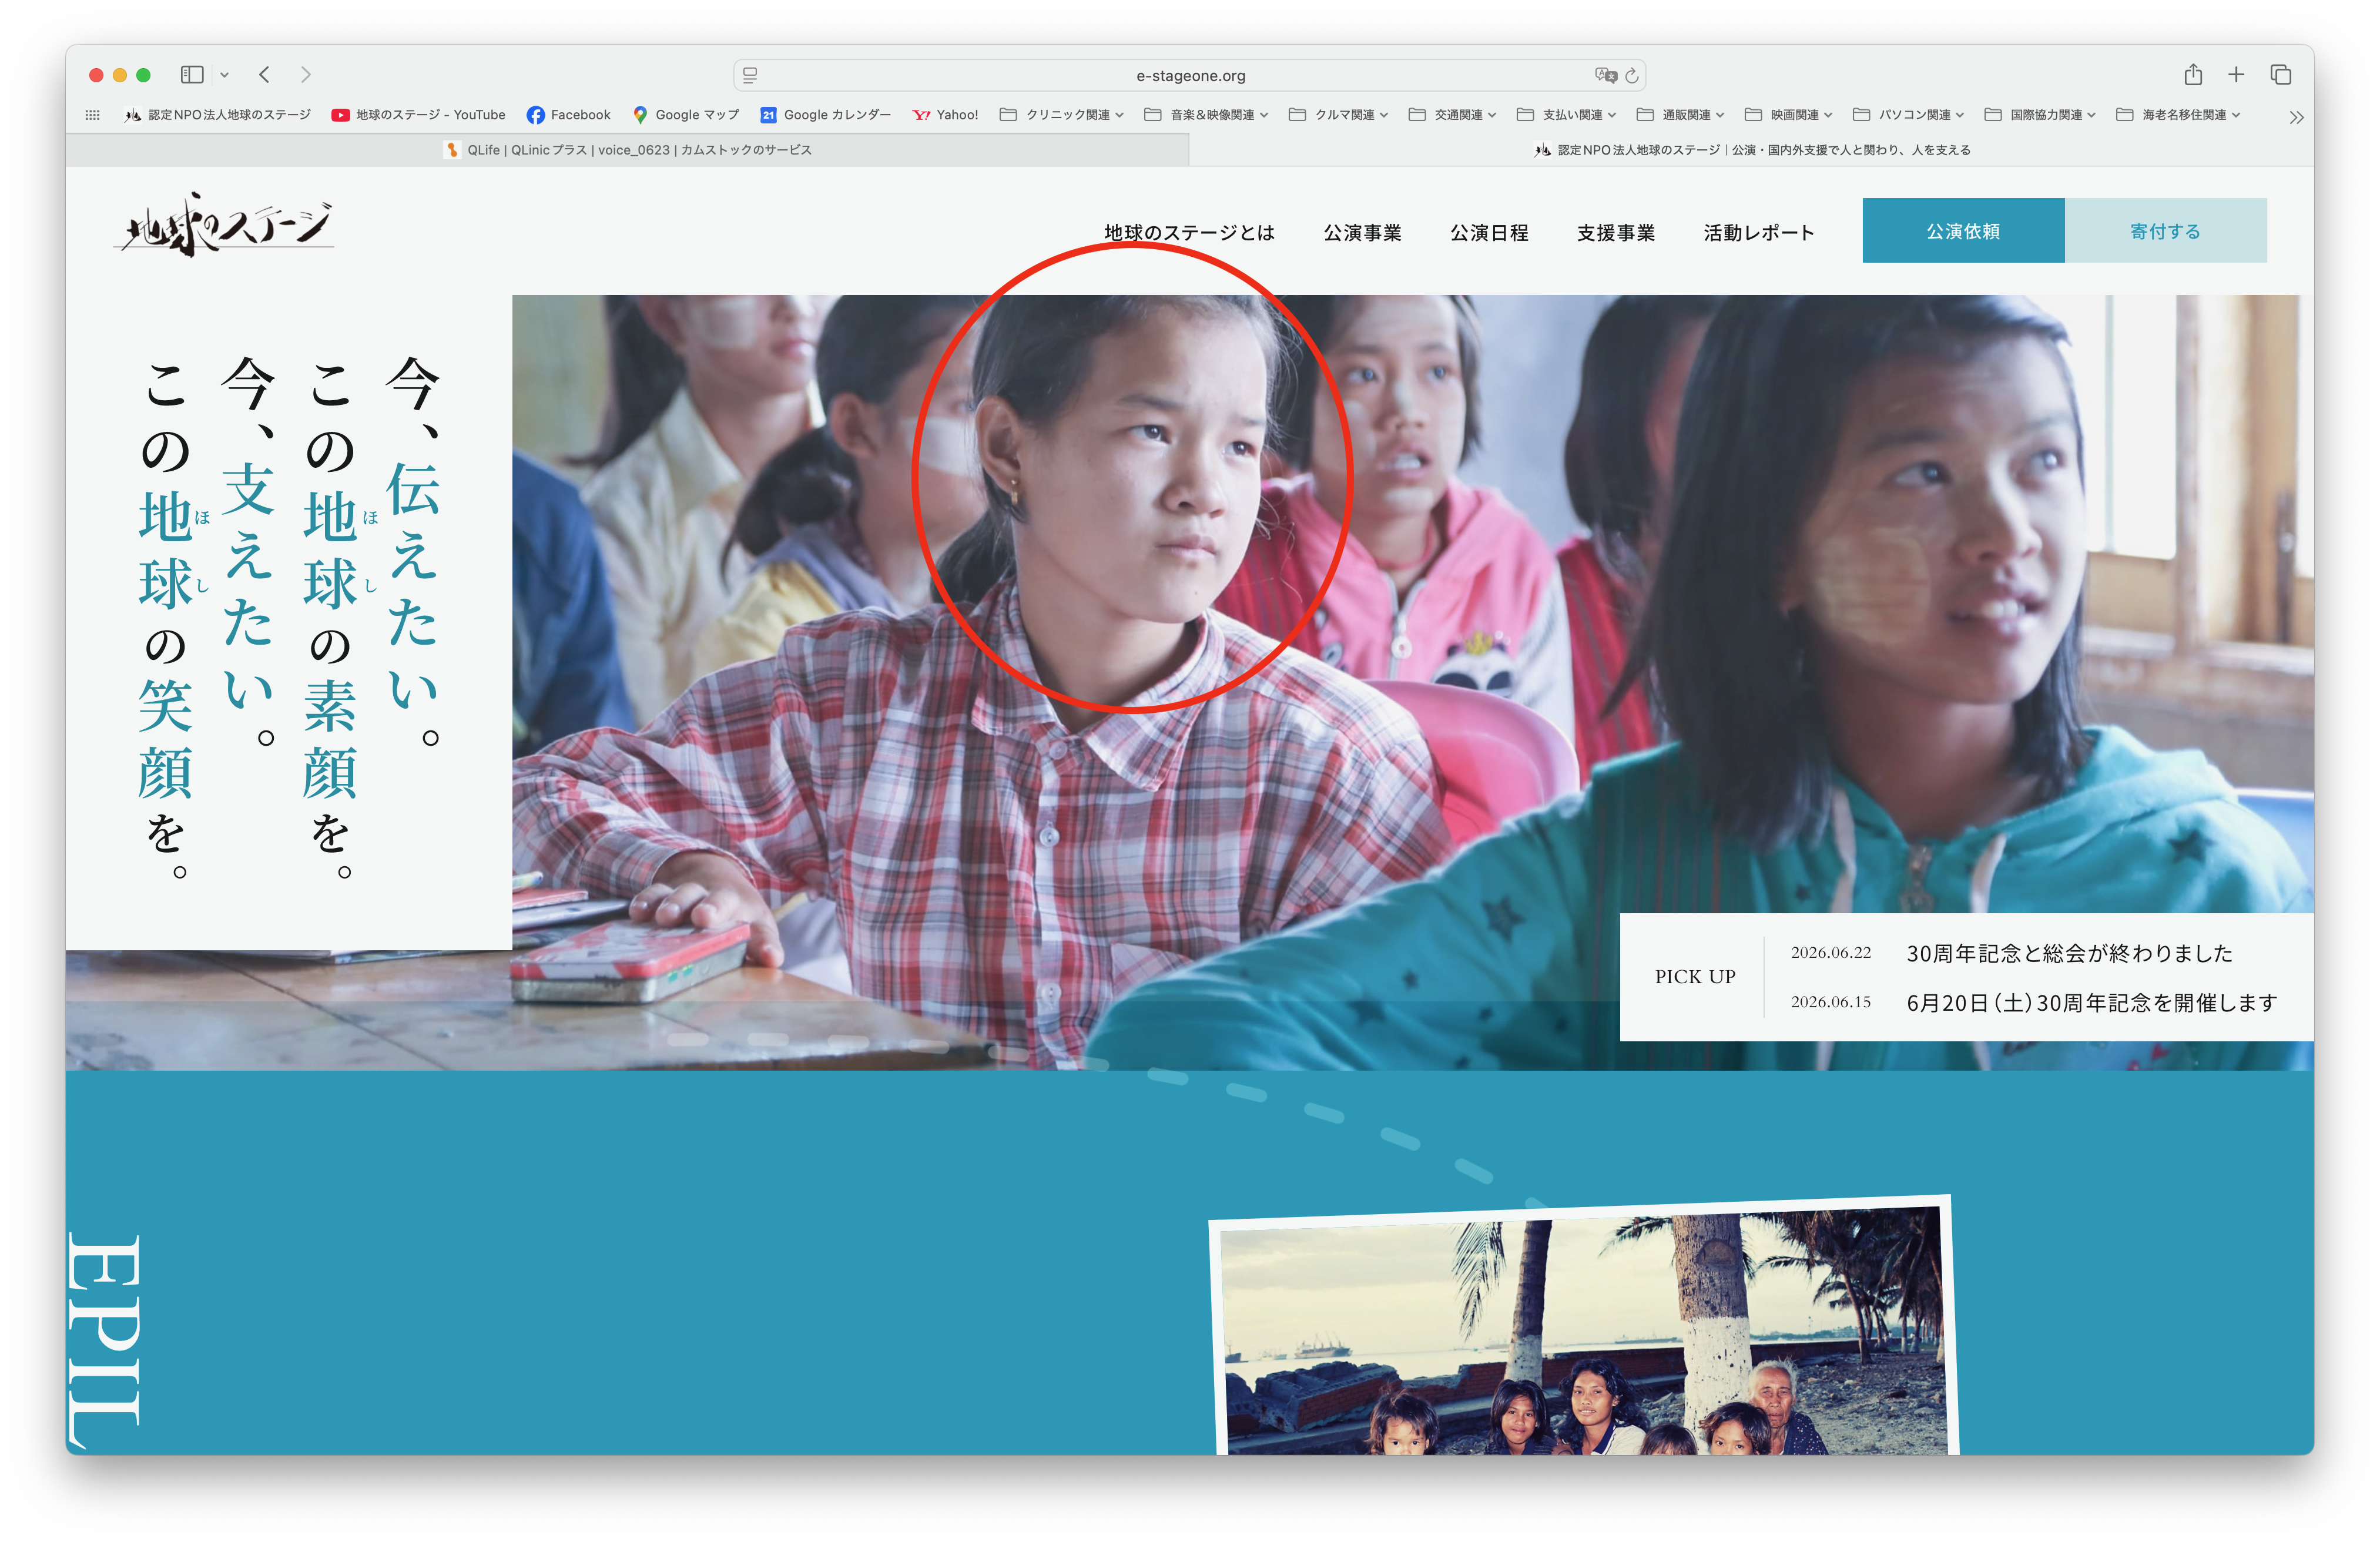Open a new tab with the plus icon
The width and height of the screenshot is (2380, 1542).
pyautogui.click(x=2236, y=75)
